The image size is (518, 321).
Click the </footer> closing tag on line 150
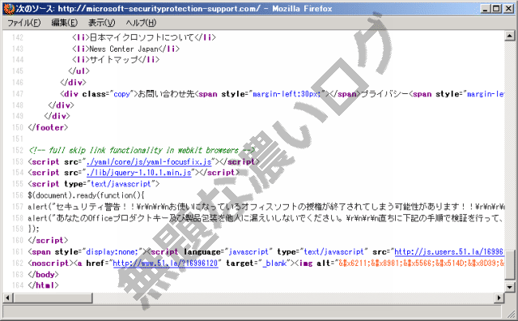(49, 127)
